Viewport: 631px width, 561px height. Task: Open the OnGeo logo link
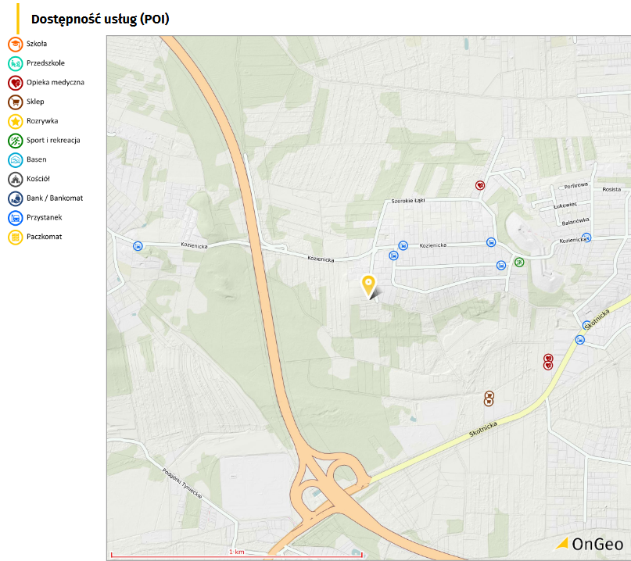point(588,542)
